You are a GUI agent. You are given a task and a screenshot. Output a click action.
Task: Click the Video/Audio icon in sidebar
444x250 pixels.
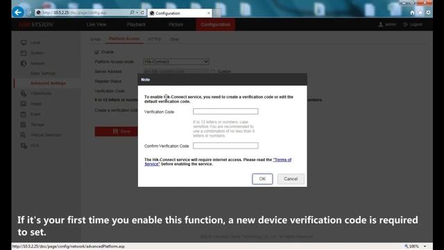point(24,93)
